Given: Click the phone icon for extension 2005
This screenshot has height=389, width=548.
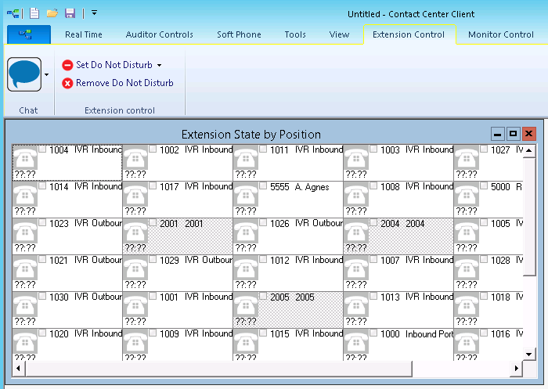Looking at the screenshot, I should coord(246,305).
